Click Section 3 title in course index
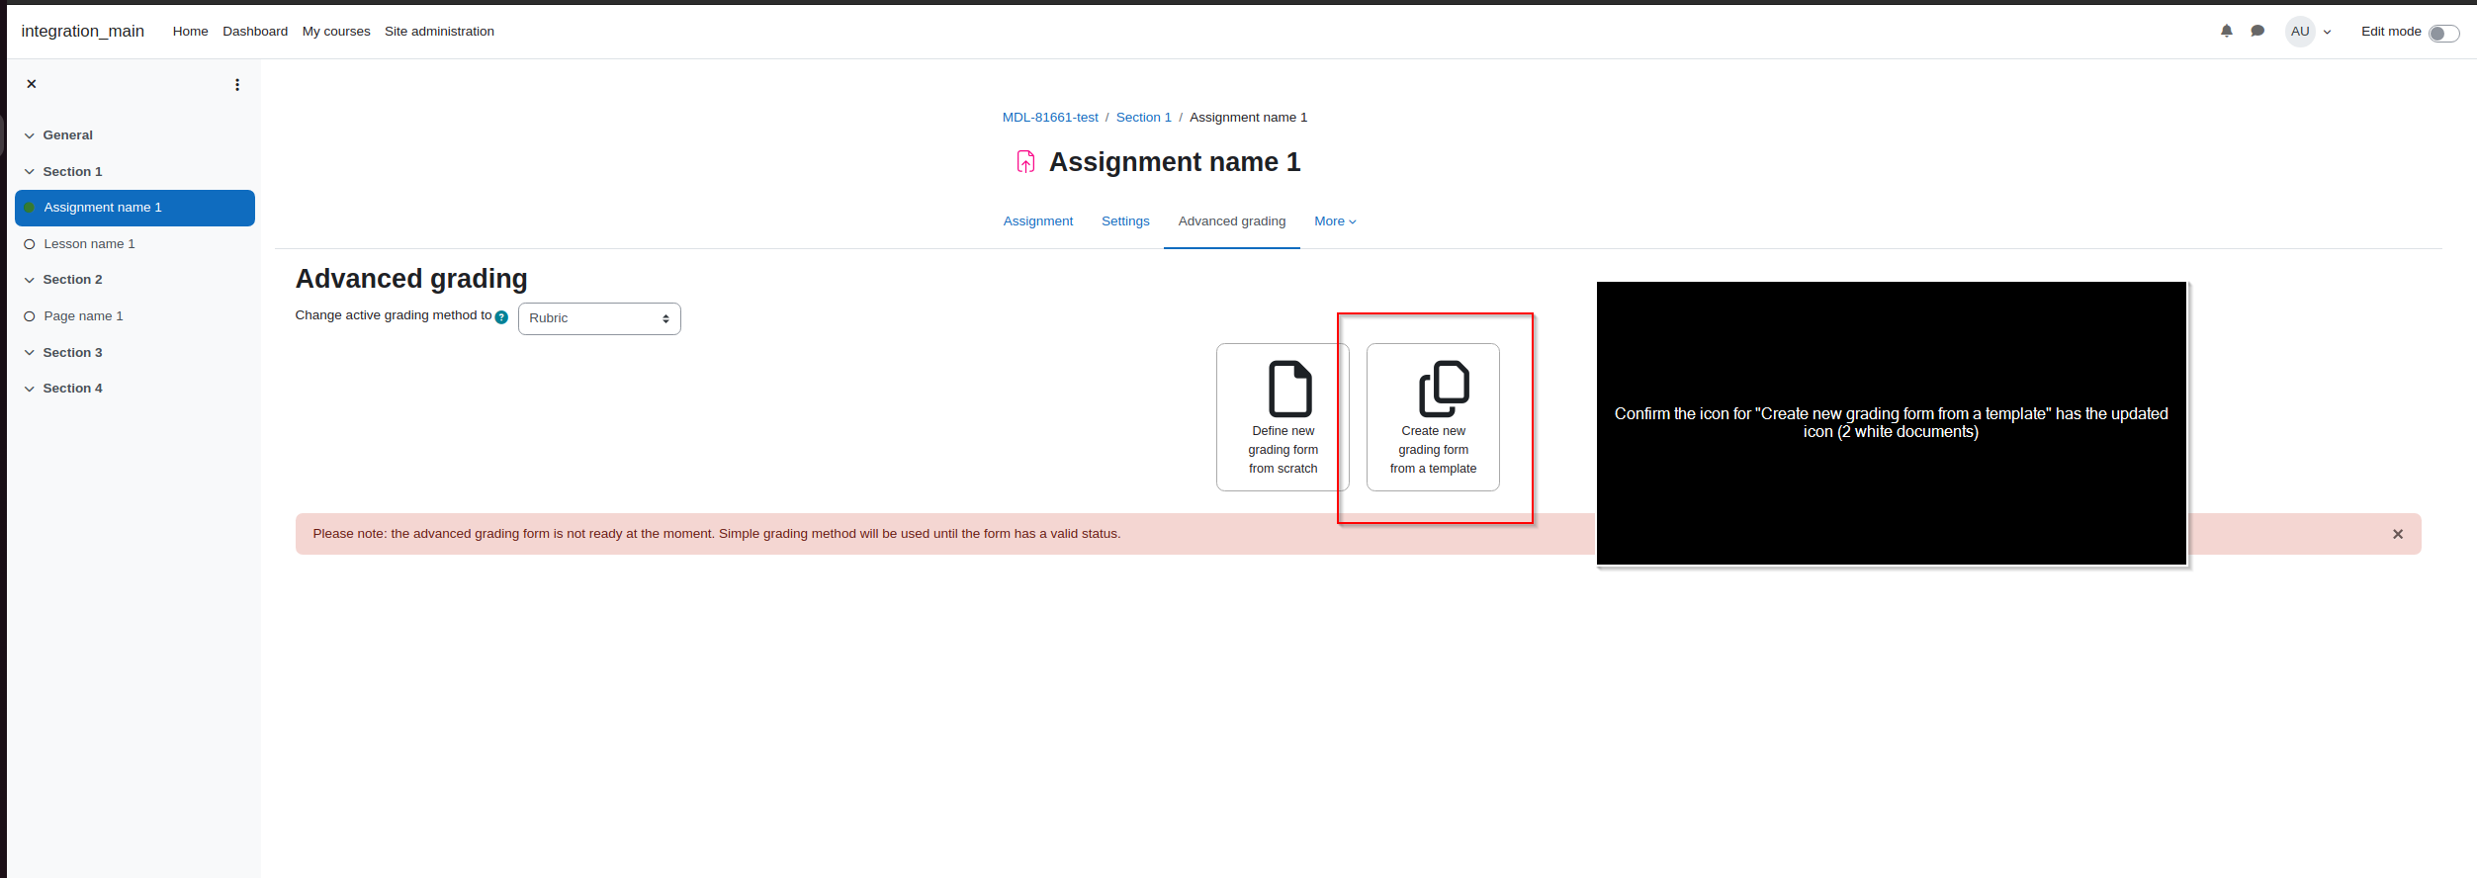Image resolution: width=2477 pixels, height=878 pixels. click(x=72, y=353)
